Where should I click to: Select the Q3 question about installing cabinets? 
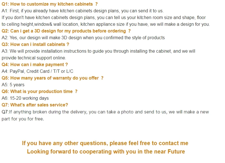coord(35,45)
